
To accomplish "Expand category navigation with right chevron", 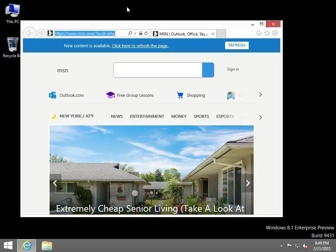I will click(x=260, y=117).
